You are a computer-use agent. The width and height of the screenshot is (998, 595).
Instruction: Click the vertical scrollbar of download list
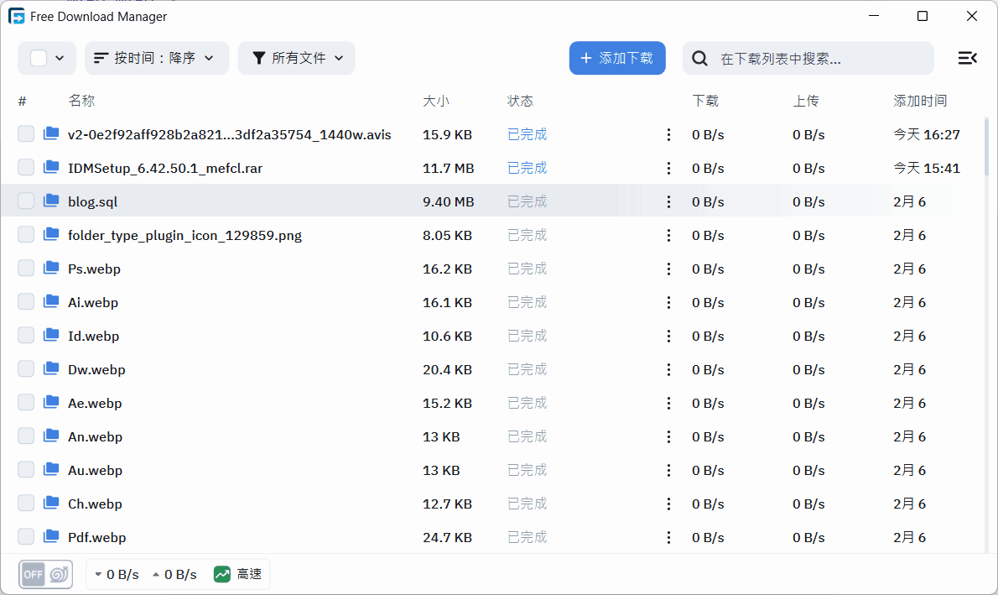(987, 147)
